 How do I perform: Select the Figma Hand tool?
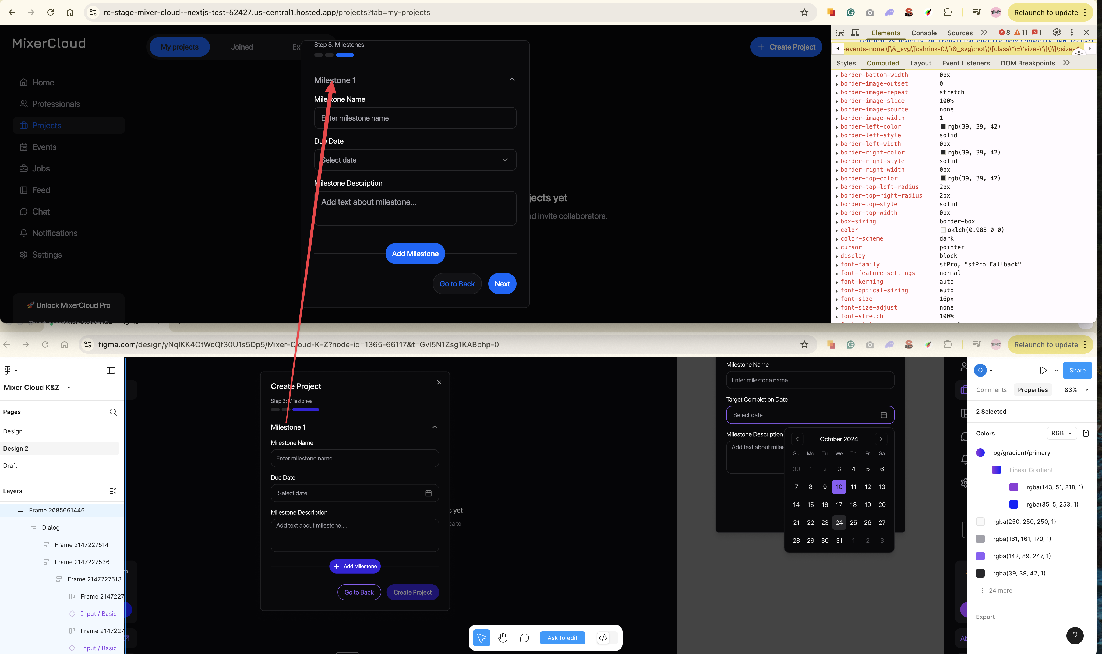[x=503, y=638]
